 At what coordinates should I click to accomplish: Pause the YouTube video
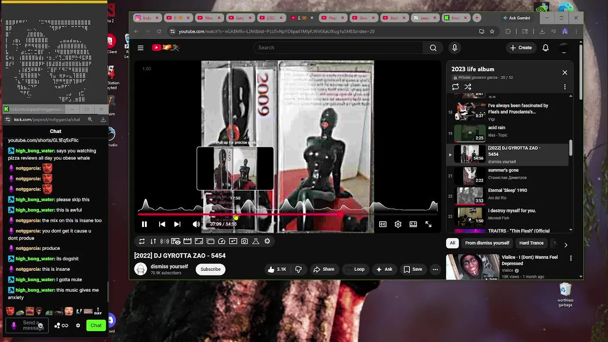(x=144, y=224)
